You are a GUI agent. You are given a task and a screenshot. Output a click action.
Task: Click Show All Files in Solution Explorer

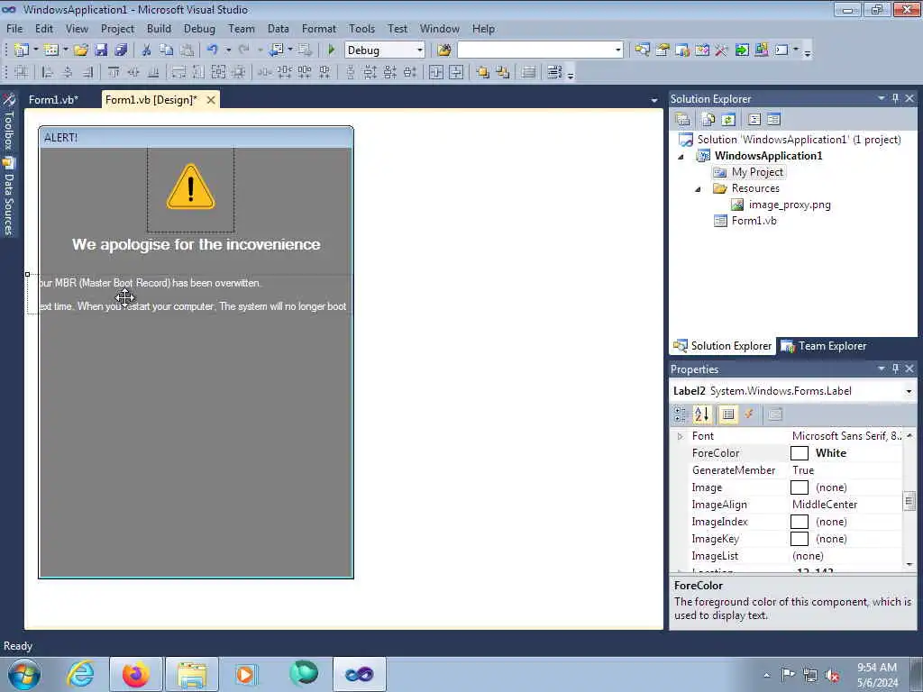click(708, 120)
